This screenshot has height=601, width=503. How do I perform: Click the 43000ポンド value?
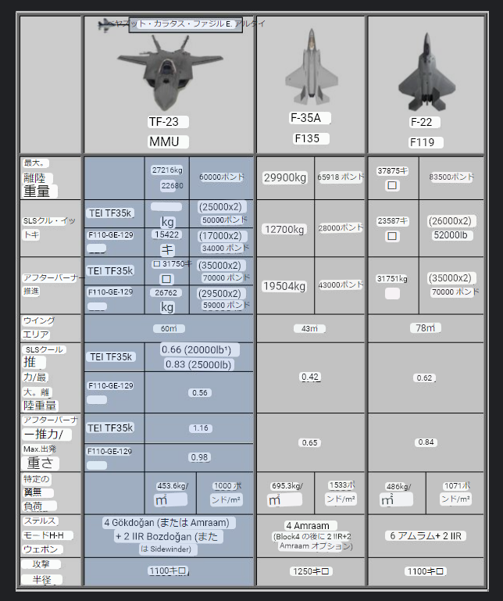(x=341, y=285)
